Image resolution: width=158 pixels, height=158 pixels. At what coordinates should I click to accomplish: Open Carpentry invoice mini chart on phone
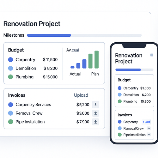pos(146,122)
